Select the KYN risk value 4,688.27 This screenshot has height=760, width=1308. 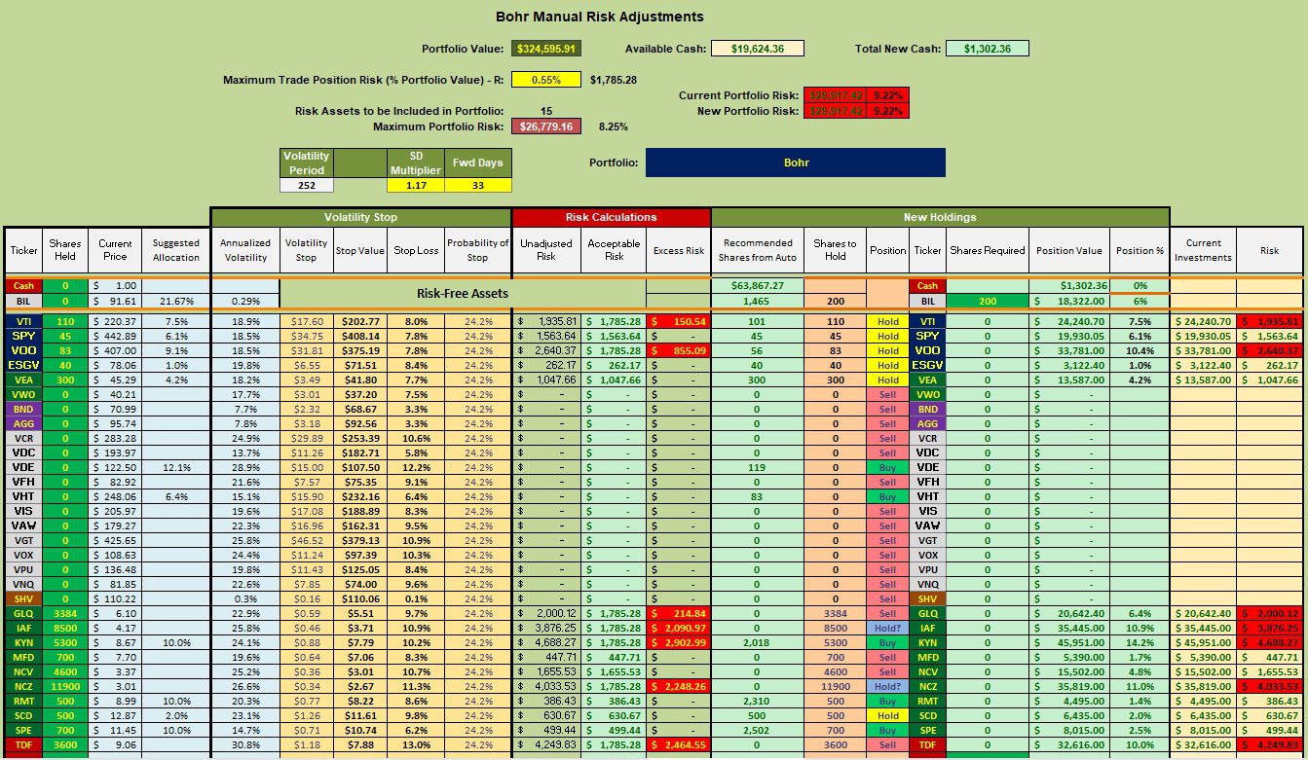pyautogui.click(x=1269, y=642)
